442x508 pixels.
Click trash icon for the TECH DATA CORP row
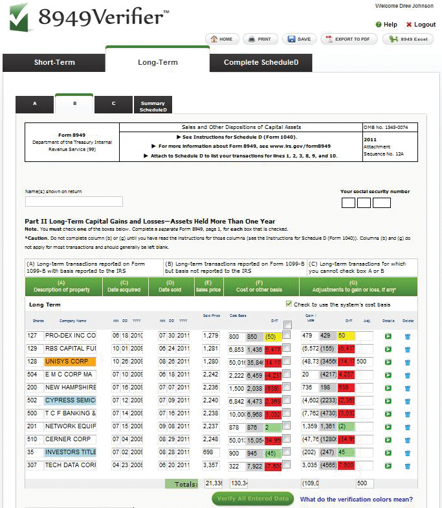tap(408, 465)
